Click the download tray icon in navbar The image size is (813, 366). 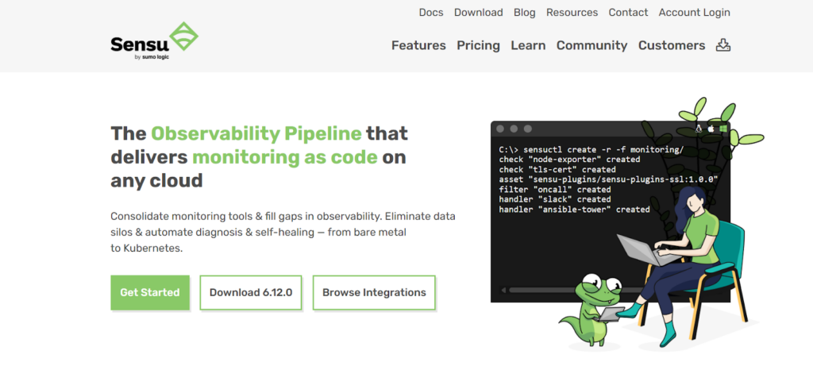click(x=722, y=45)
